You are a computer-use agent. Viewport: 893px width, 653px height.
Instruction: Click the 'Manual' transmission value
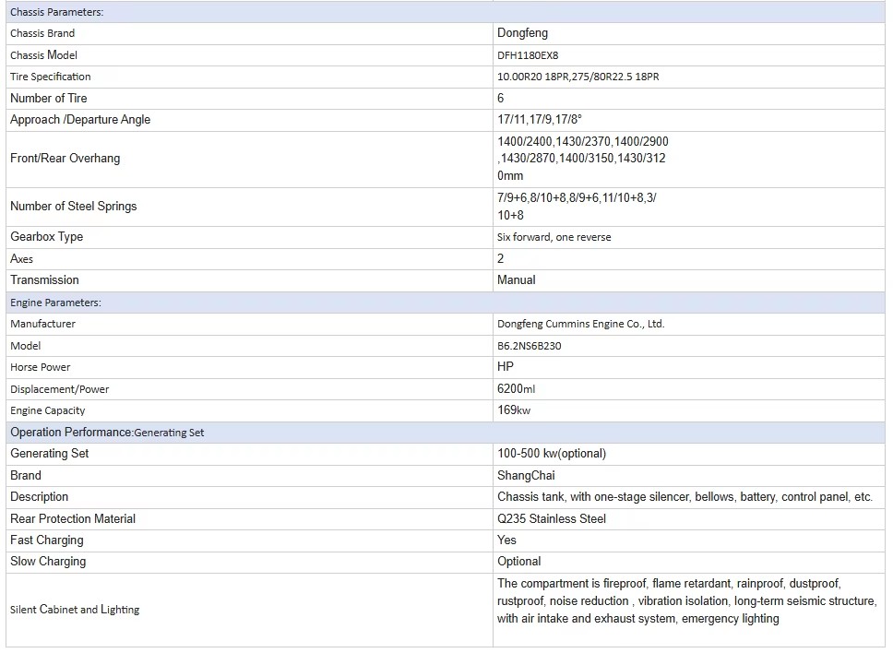point(516,280)
